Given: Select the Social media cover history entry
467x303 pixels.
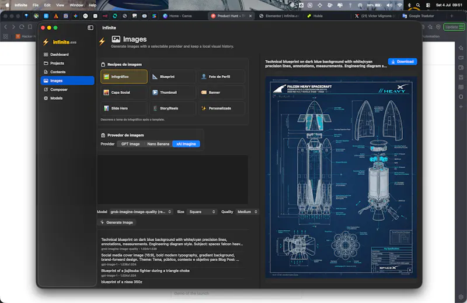Looking at the screenshot, I should coord(172,259).
